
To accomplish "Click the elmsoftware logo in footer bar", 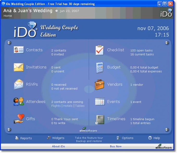I will 164,146.
